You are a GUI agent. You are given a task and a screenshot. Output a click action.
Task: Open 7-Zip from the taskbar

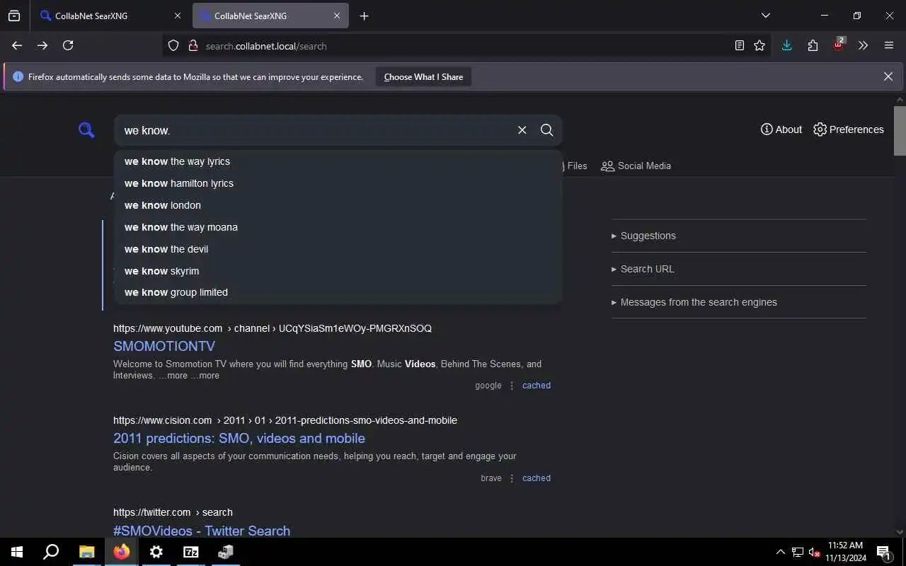point(191,552)
